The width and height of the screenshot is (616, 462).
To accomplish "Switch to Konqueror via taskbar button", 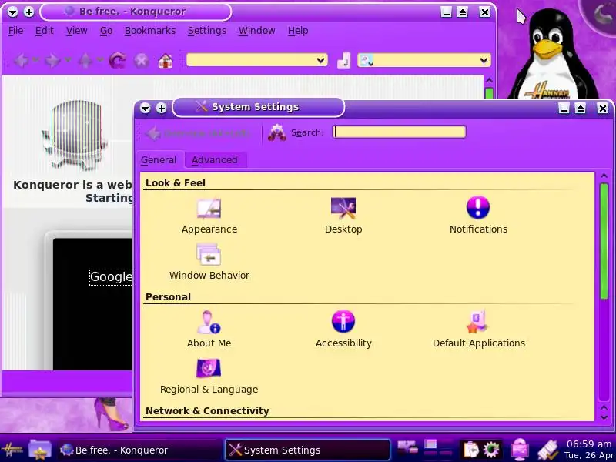I will point(139,450).
